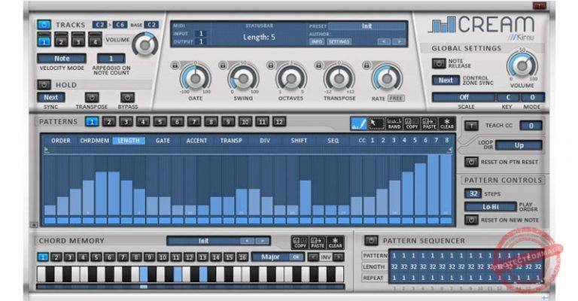This screenshot has height=301, width=578.
Task: Click the Global Settings Volume knob
Action: pyautogui.click(x=522, y=66)
